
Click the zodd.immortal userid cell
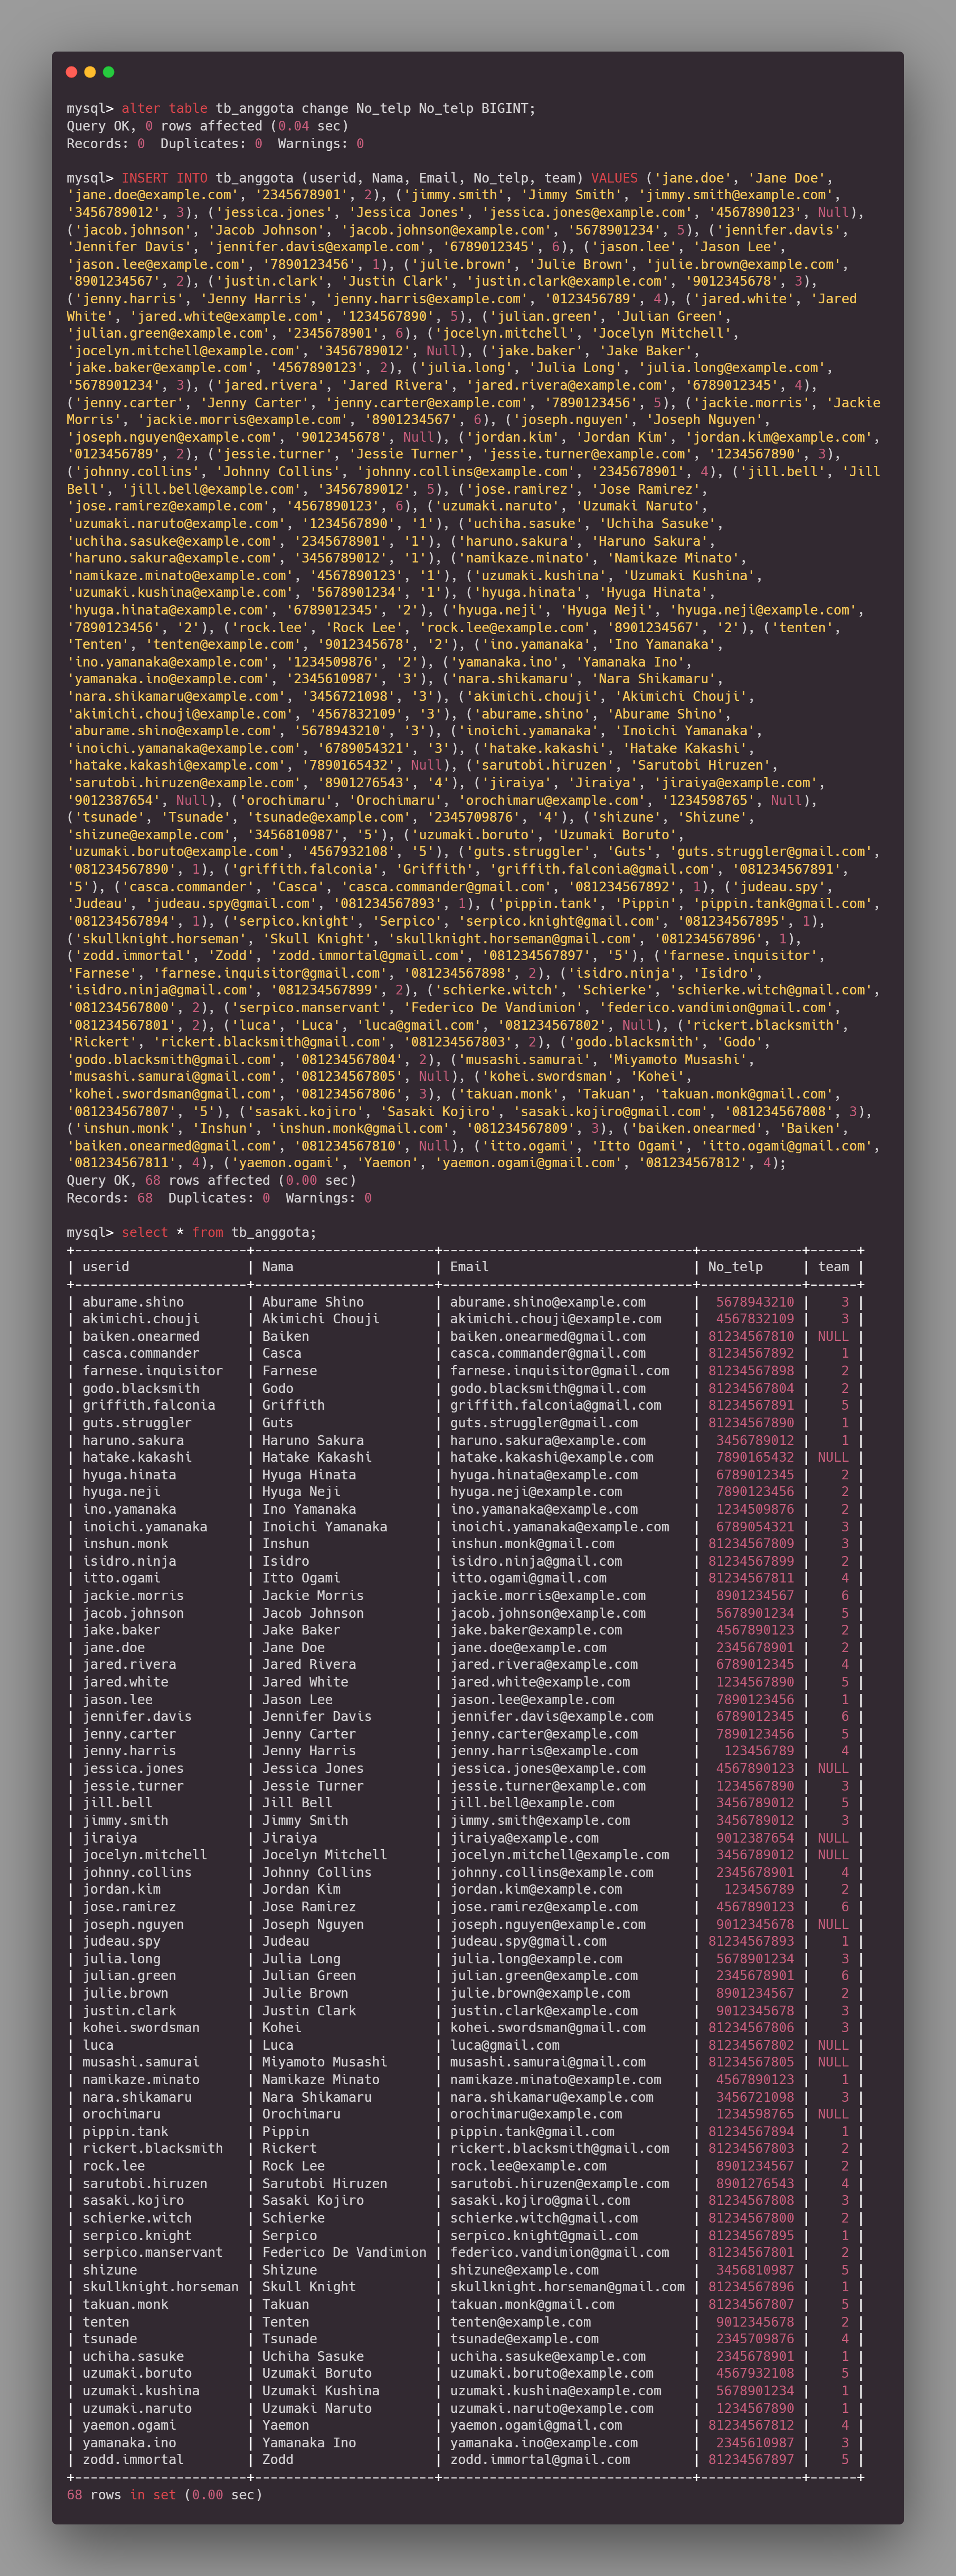[133, 2460]
